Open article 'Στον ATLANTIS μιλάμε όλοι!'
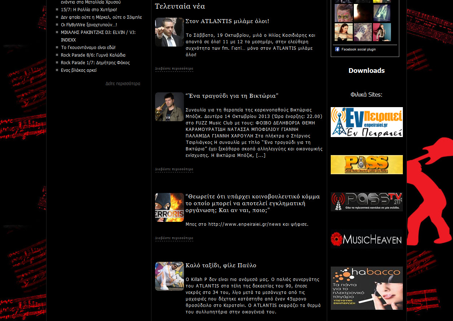This screenshot has width=453, height=321. pyautogui.click(x=227, y=21)
